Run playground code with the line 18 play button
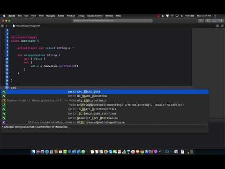The height and width of the screenshot is (169, 225). coord(7,88)
